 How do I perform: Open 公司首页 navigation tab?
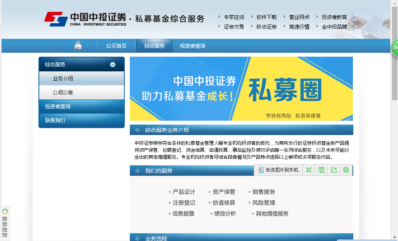[116, 46]
